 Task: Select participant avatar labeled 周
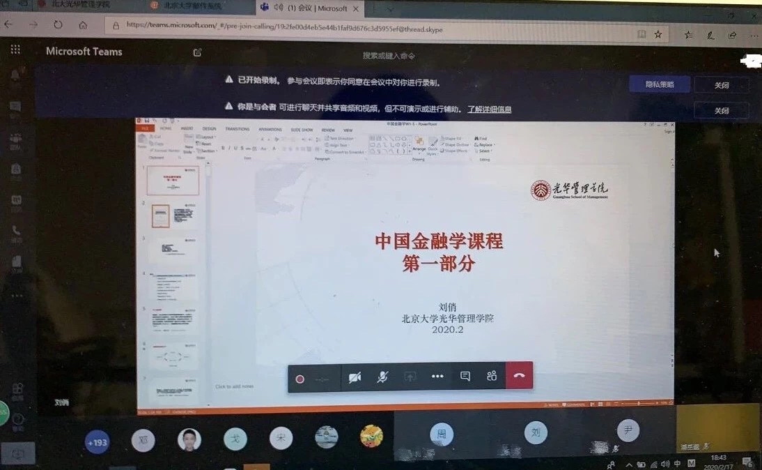441,434
